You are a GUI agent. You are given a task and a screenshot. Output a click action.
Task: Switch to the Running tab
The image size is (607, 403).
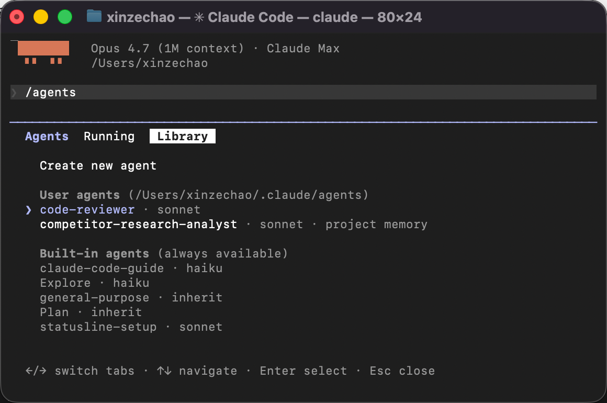109,136
